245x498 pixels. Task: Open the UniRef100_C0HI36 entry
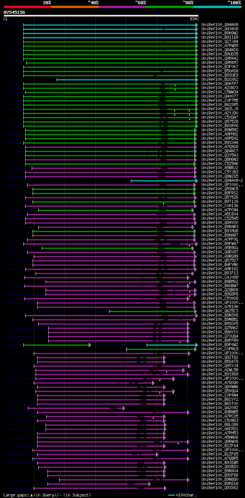(220, 206)
